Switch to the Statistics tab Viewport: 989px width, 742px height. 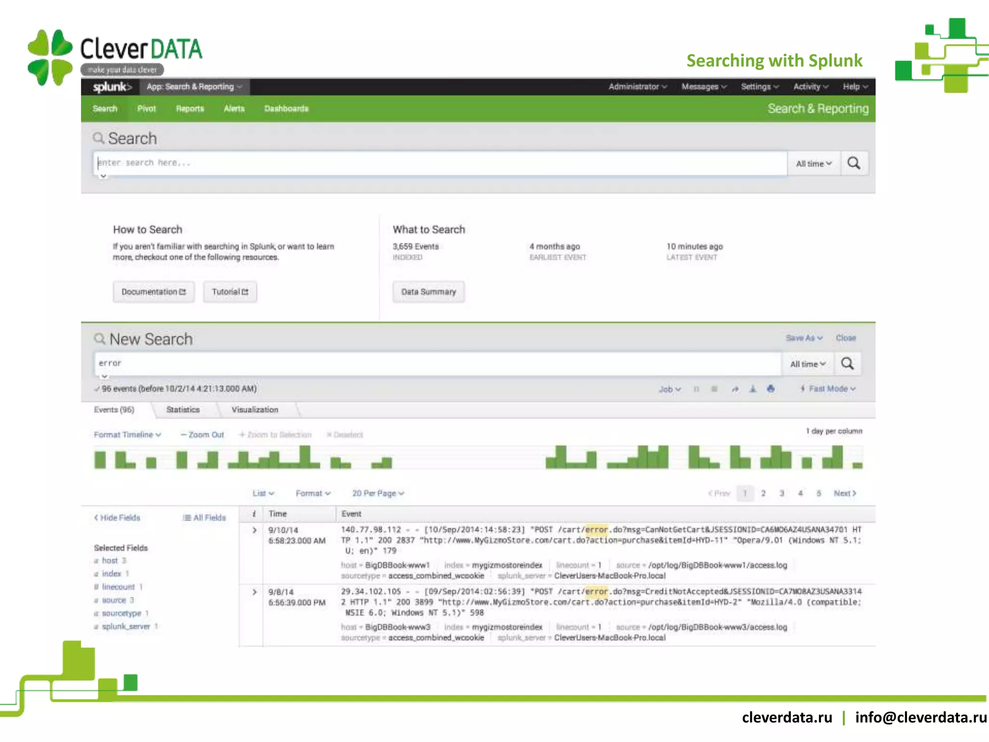(183, 410)
